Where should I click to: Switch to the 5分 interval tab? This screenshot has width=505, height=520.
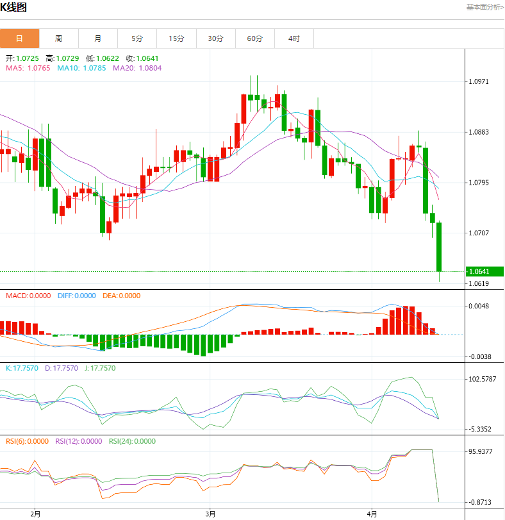137,38
